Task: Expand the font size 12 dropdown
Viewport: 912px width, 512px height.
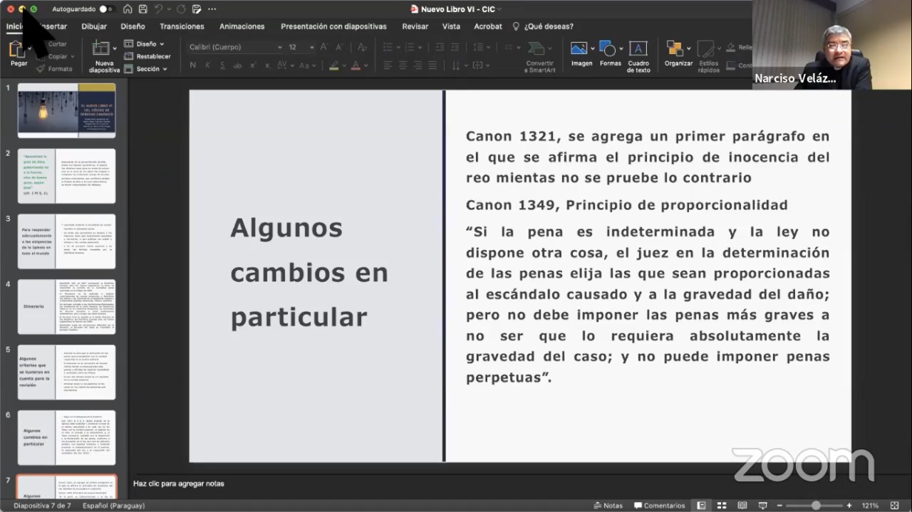Action: (311, 47)
